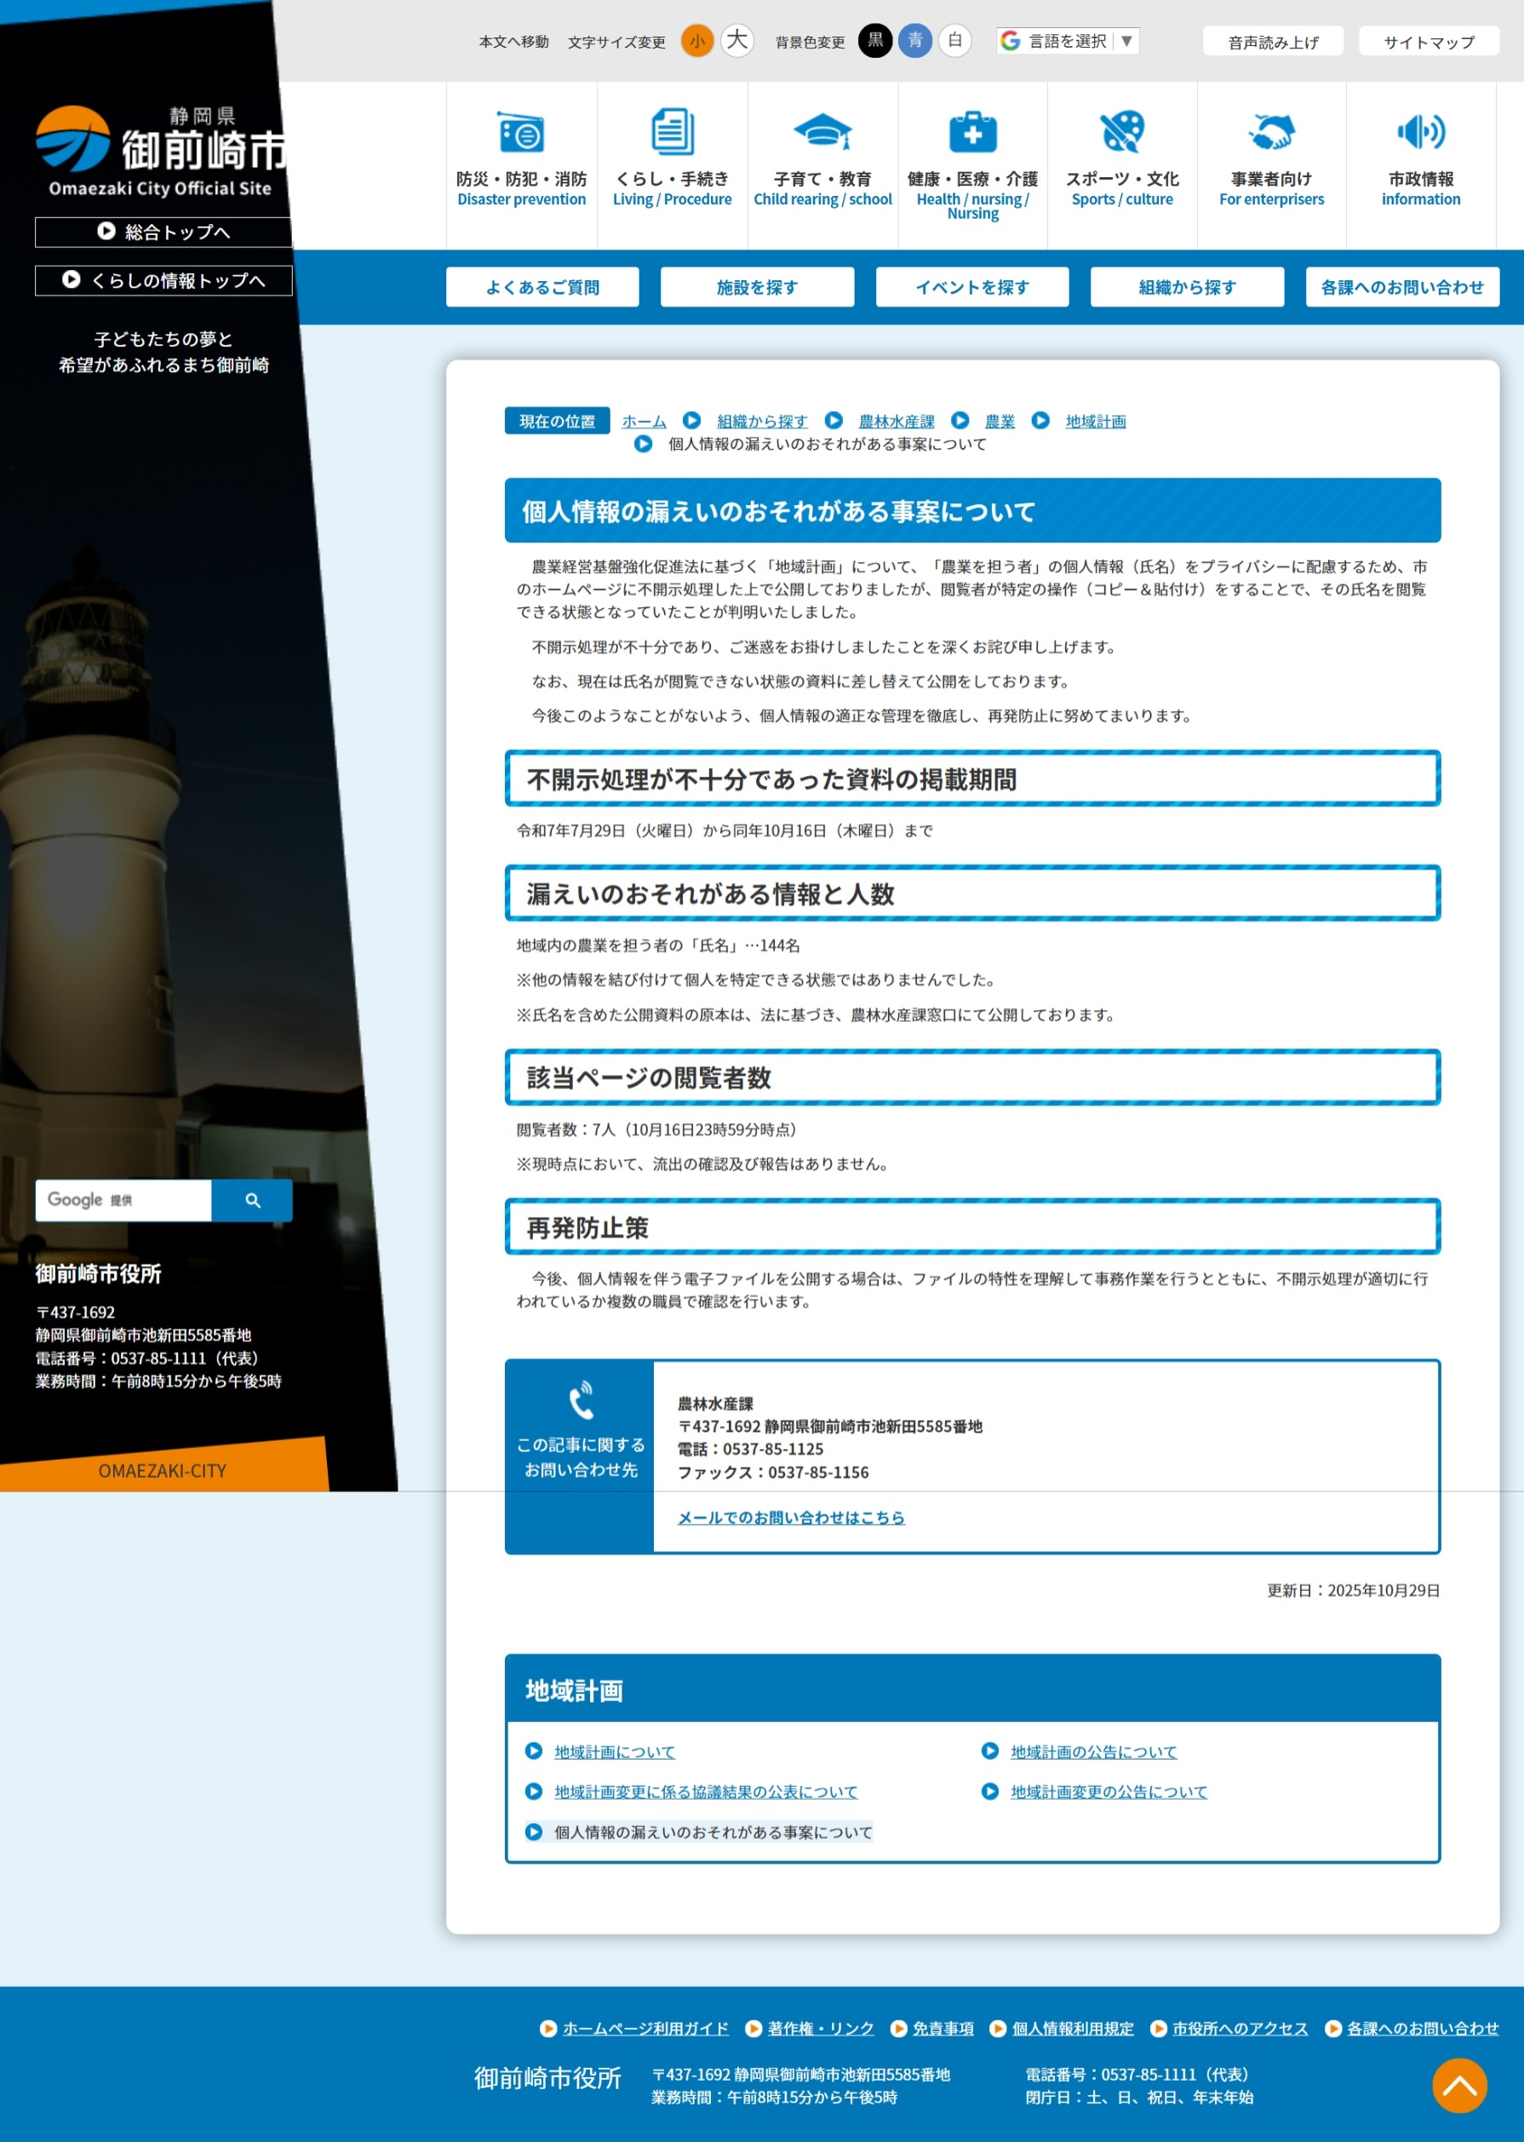Click the Google site search input field
Image resolution: width=1524 pixels, height=2142 pixels.
[123, 1201]
